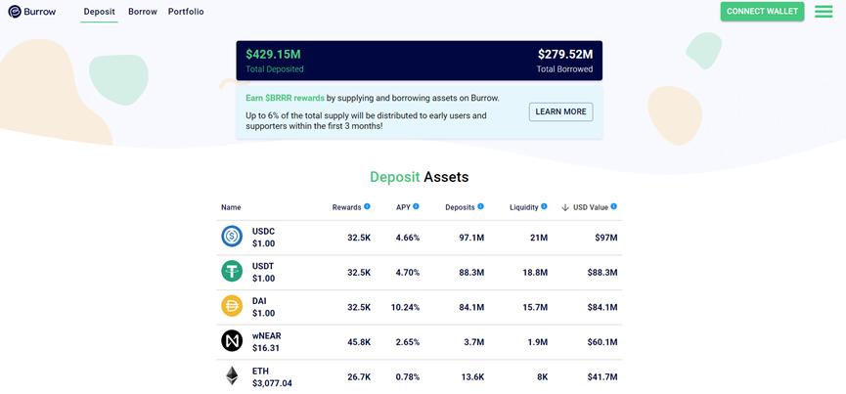Click the Burrow logo icon
846x394 pixels.
(x=15, y=12)
